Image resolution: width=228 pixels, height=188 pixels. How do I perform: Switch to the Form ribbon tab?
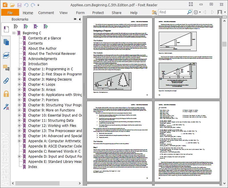tap(80, 13)
